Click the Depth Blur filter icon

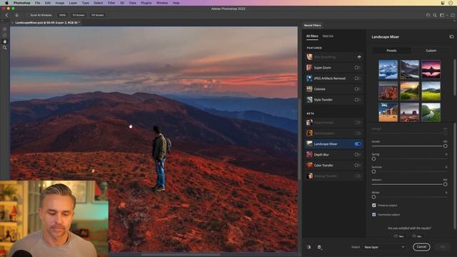(x=309, y=154)
